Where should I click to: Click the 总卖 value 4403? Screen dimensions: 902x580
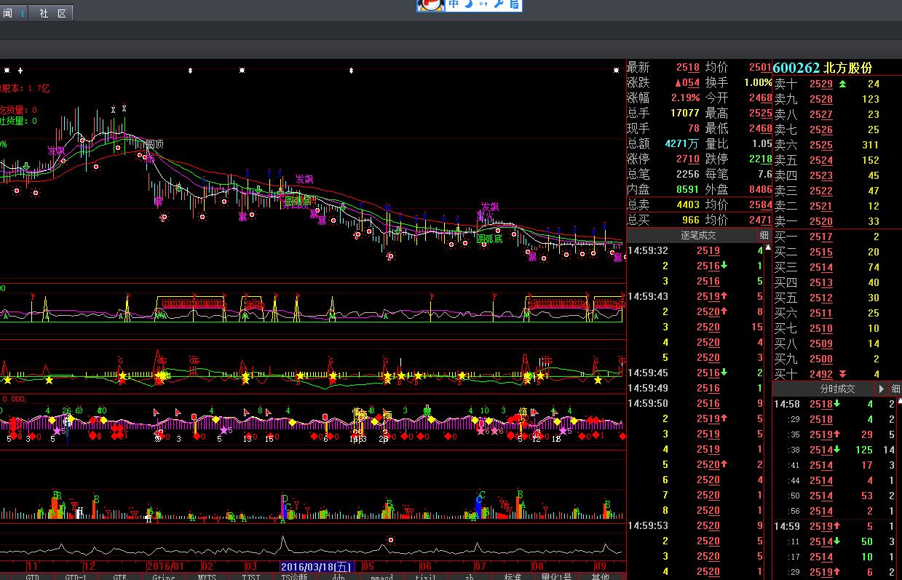(687, 205)
